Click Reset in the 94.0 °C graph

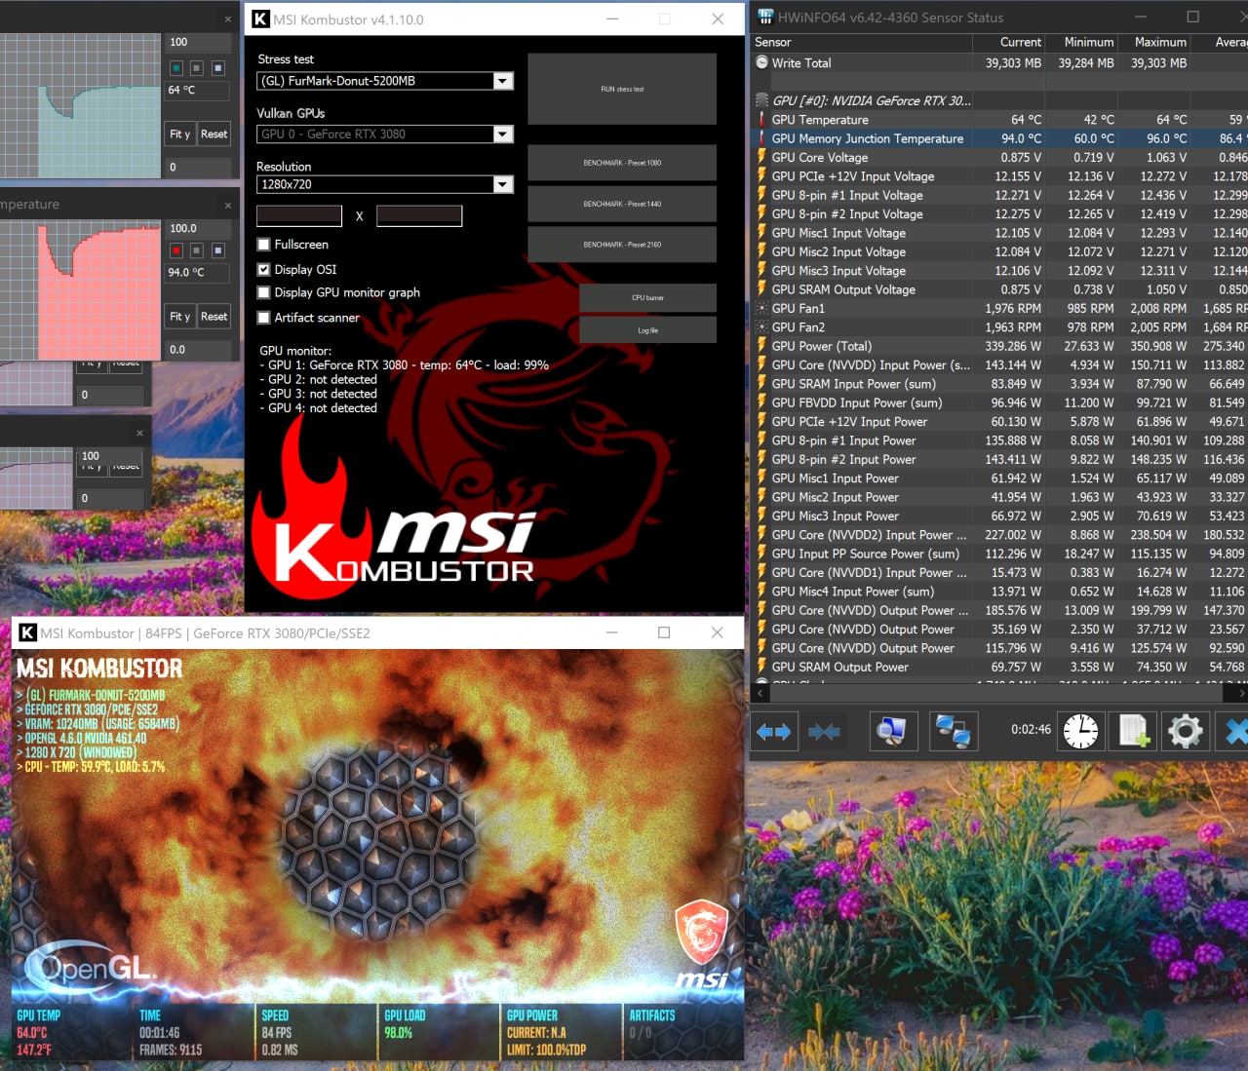coord(214,317)
